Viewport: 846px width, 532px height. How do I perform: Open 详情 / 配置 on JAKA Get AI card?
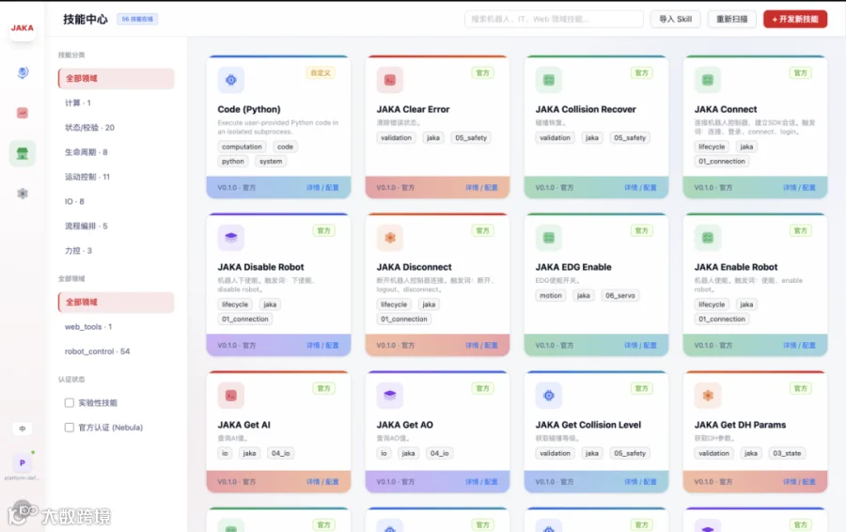(x=322, y=482)
